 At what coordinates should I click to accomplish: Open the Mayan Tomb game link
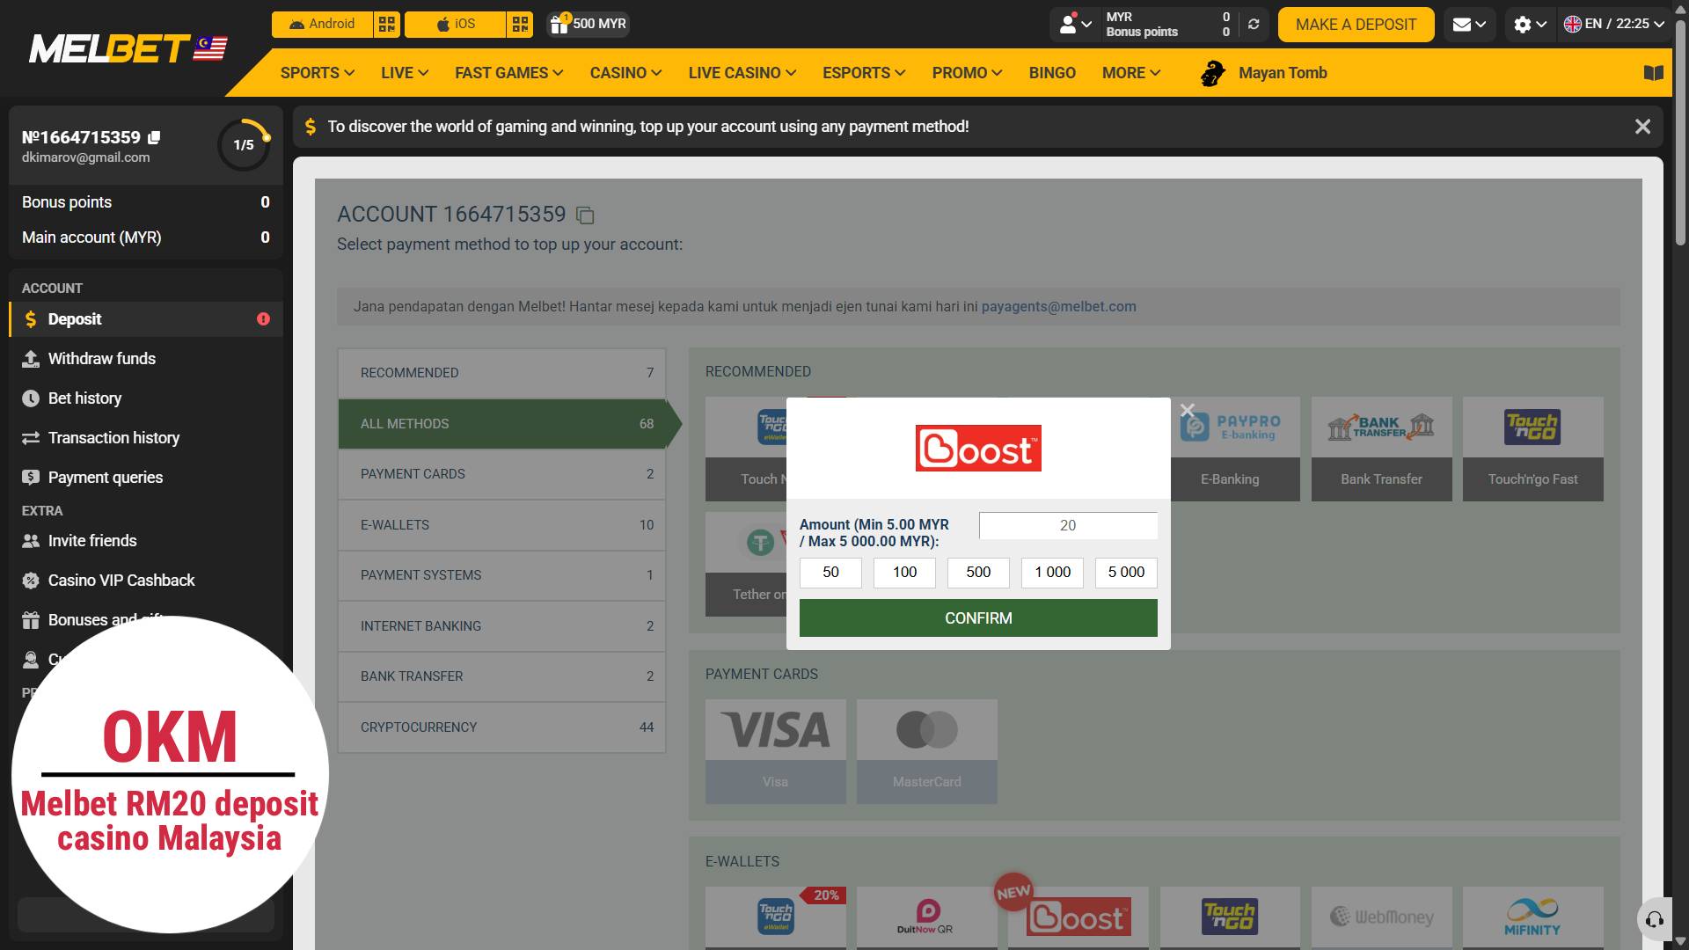tap(1264, 73)
